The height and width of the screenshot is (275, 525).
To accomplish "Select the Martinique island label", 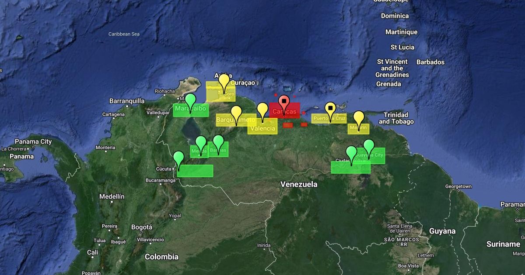I will pos(402,32).
